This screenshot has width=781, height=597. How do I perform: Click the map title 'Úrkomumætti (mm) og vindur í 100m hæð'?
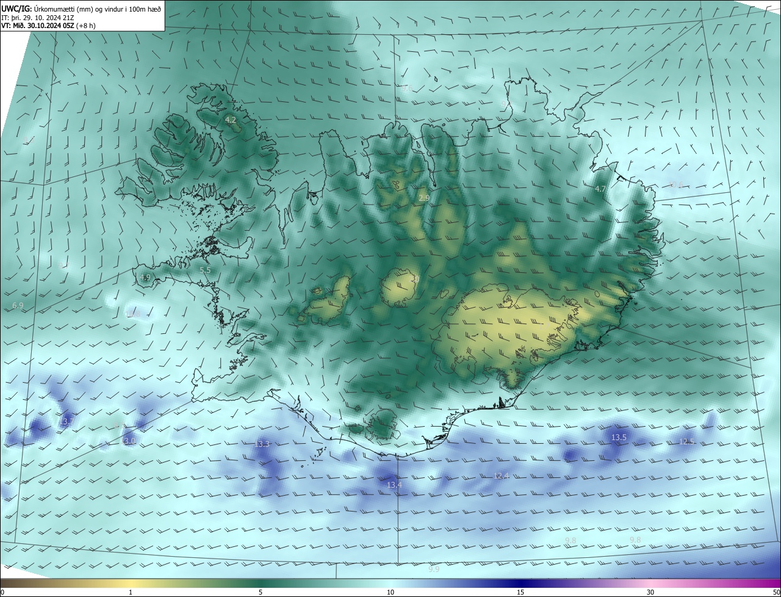98,9
